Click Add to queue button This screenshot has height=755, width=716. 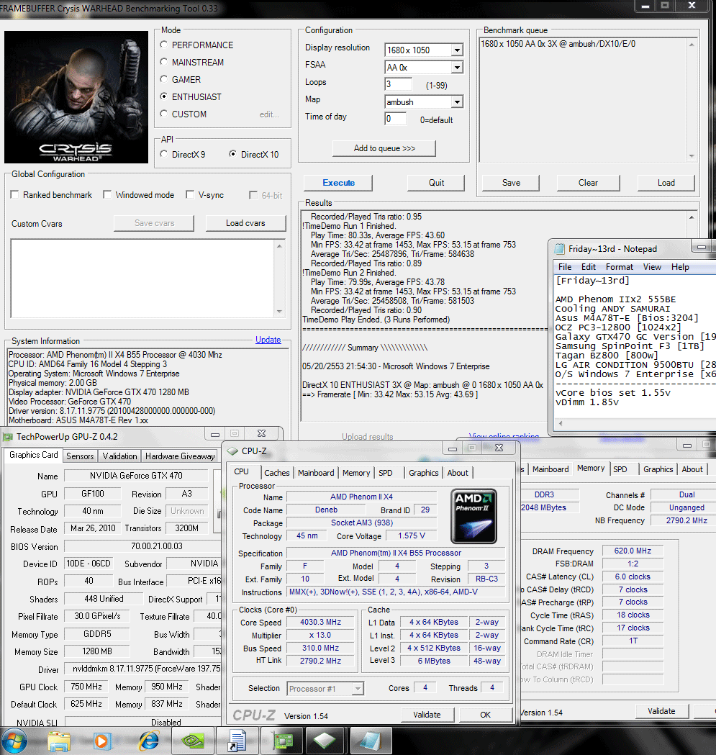pyautogui.click(x=384, y=148)
